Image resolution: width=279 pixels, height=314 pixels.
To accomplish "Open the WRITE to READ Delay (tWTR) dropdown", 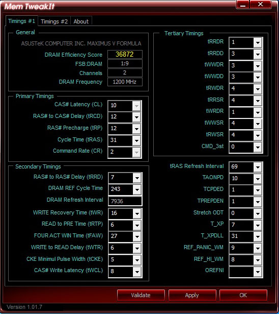I will coord(137,249).
